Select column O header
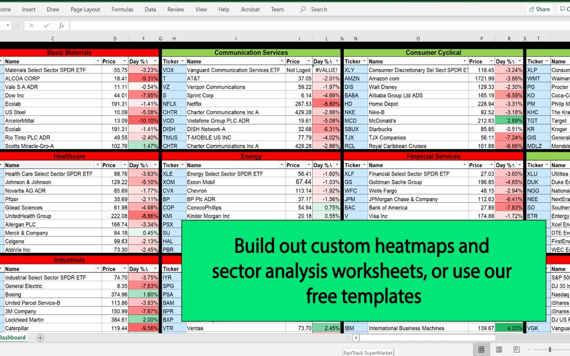570x356 pixels. pyautogui.click(x=418, y=38)
